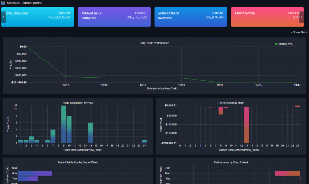Open the Average Trade Gain/Loss card
The image size is (309, 184).
(x=191, y=17)
